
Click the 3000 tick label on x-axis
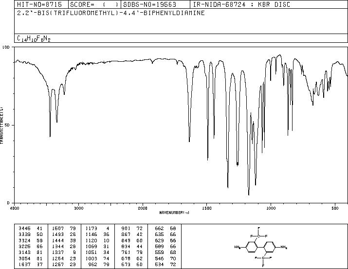tap(78, 208)
